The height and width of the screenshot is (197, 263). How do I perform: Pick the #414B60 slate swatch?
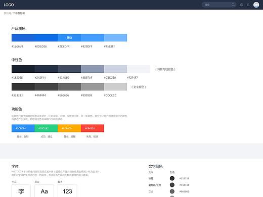point(69,69)
